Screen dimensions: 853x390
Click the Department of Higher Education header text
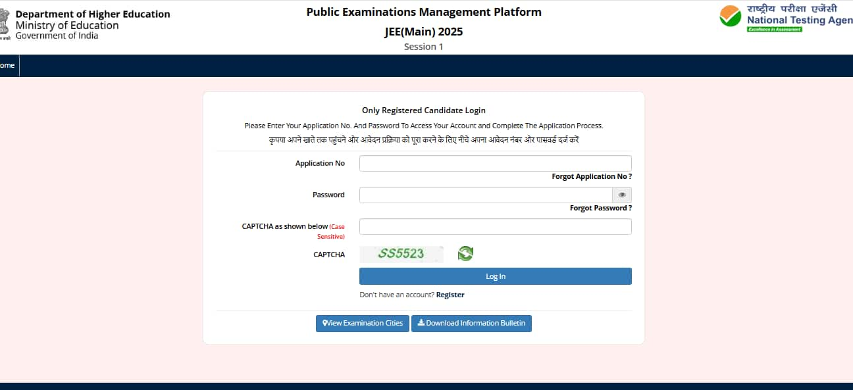point(92,14)
